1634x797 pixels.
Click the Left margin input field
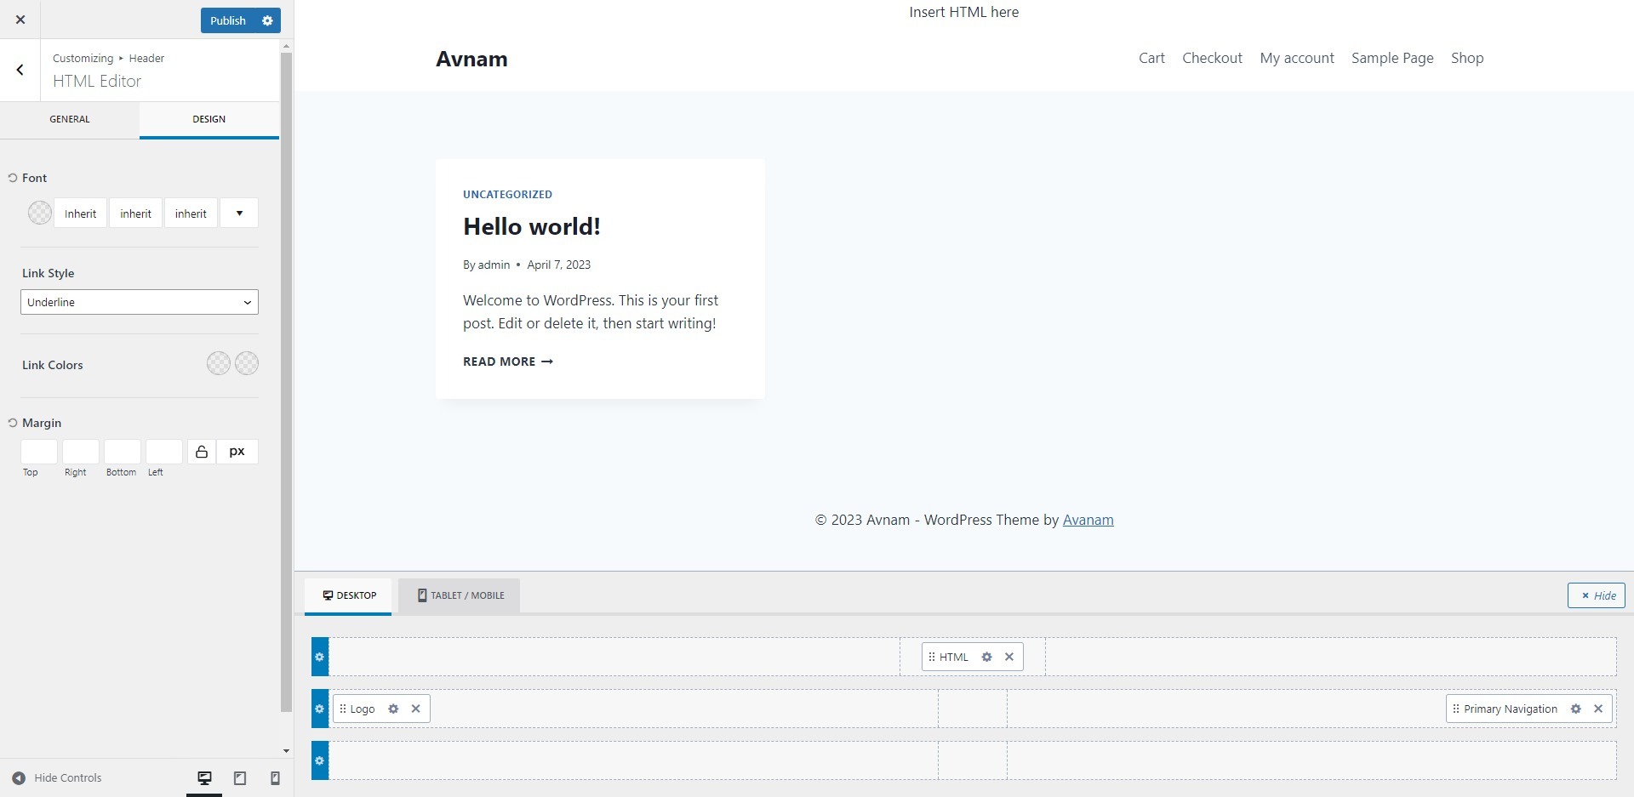[164, 452]
